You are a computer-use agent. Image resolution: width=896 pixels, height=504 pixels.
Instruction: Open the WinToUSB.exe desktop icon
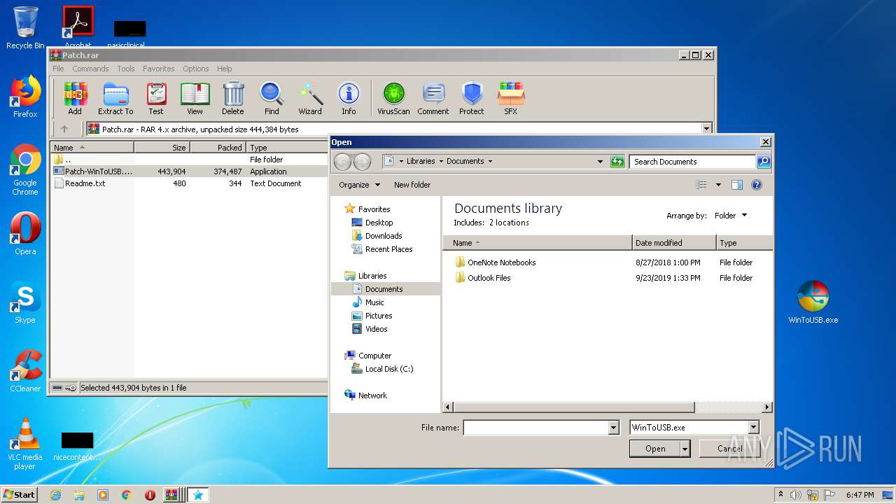coord(813,302)
